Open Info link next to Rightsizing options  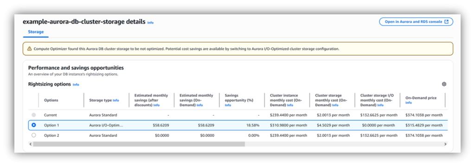point(76,85)
